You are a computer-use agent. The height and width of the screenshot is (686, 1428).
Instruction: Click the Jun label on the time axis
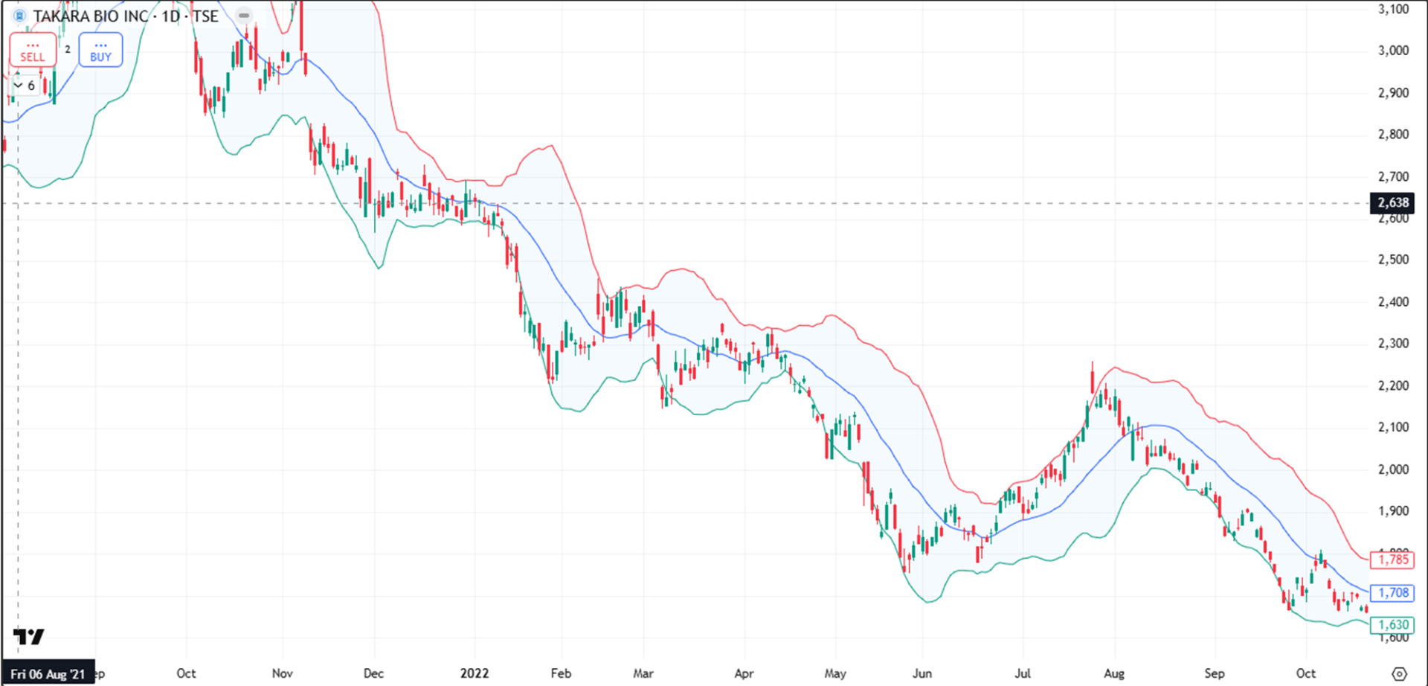pos(922,673)
